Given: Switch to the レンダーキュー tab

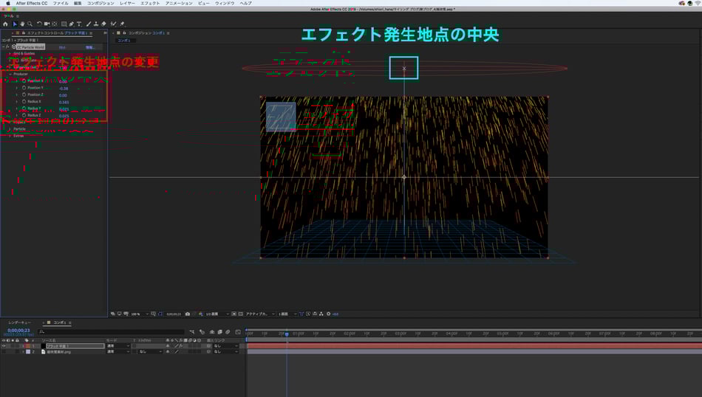Looking at the screenshot, I should (x=21, y=322).
